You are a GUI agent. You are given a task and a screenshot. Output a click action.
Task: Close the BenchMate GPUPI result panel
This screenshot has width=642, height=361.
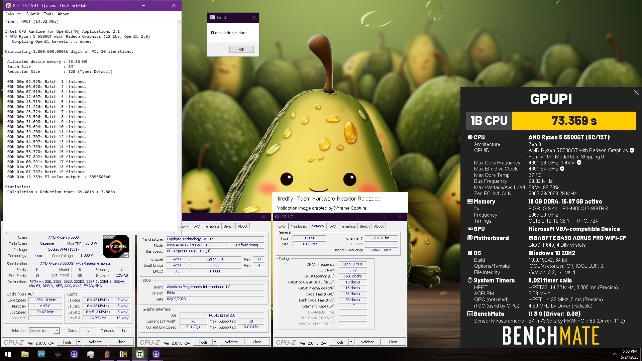636,92
